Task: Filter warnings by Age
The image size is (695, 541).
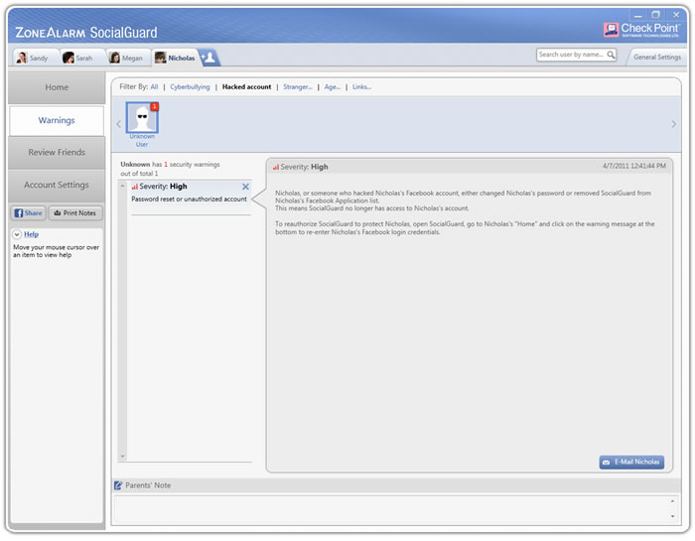Action: point(332,86)
